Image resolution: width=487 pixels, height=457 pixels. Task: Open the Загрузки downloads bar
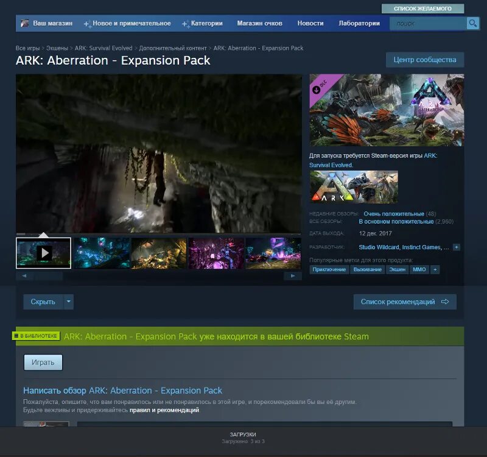[243, 438]
